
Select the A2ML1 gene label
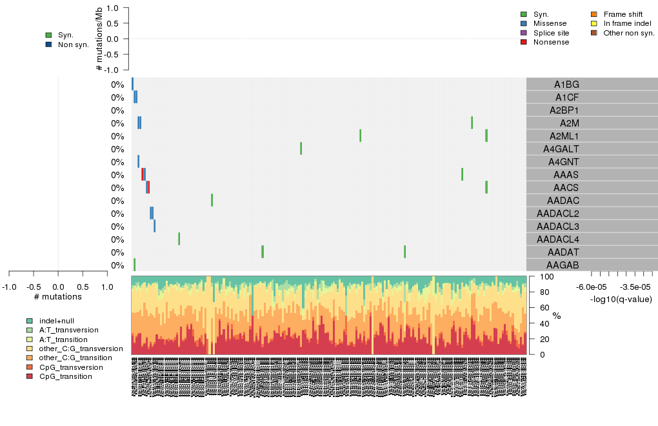pos(564,136)
